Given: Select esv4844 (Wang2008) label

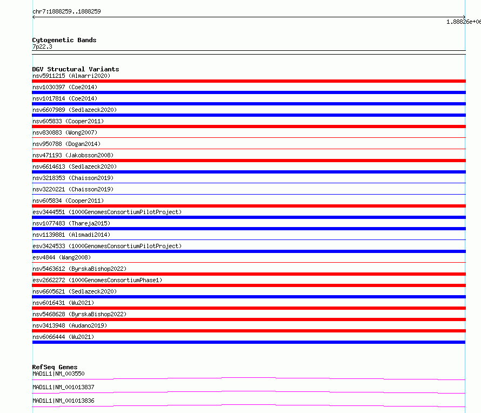Looking at the screenshot, I should [62, 257].
